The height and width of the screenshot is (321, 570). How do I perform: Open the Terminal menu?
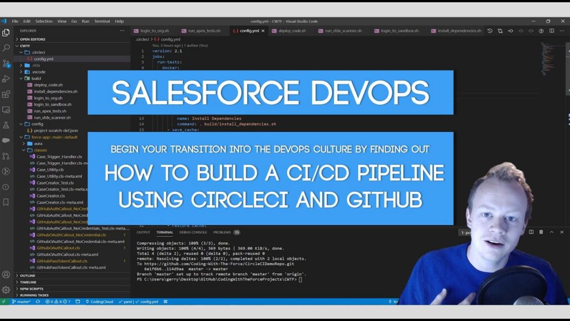tap(102, 21)
